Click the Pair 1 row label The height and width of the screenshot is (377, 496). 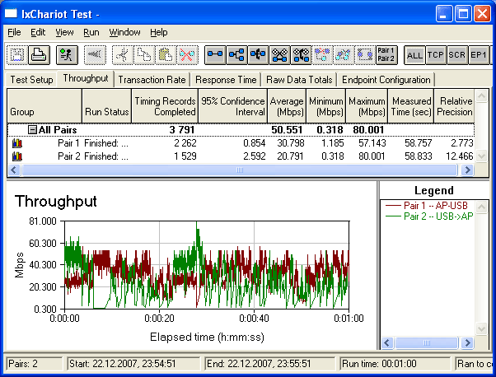pos(68,143)
